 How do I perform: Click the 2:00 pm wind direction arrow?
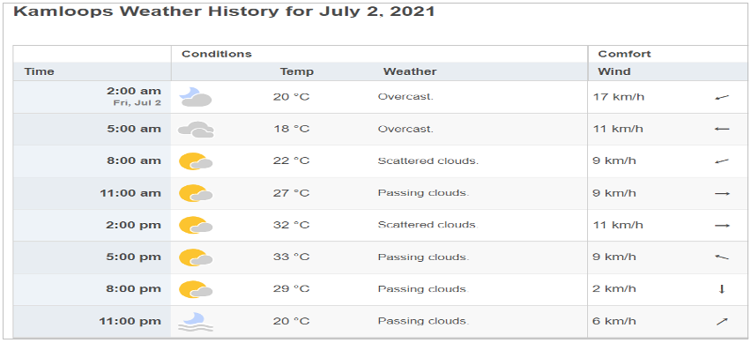pos(722,226)
